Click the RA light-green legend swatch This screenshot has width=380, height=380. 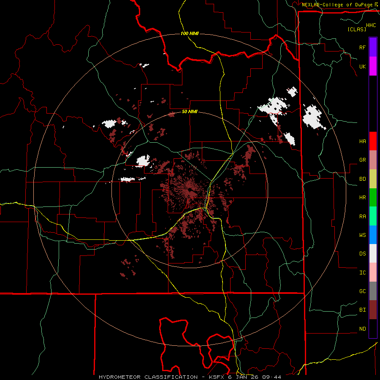[x=373, y=216]
